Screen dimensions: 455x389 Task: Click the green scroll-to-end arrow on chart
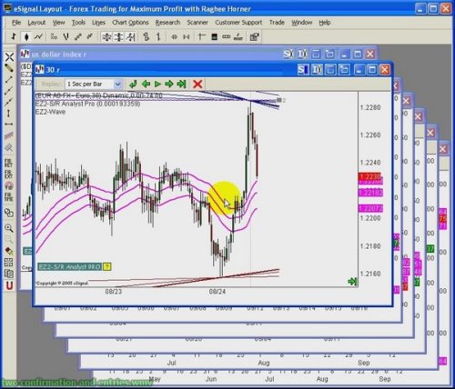tap(352, 282)
